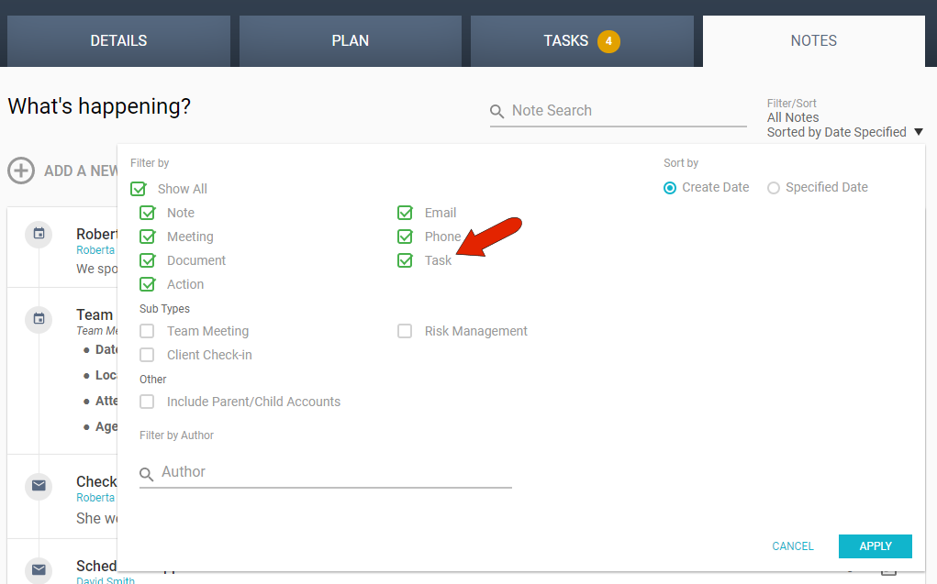The image size is (937, 584).
Task: Click the calendar icon beside Roberta's note
Action: [39, 234]
